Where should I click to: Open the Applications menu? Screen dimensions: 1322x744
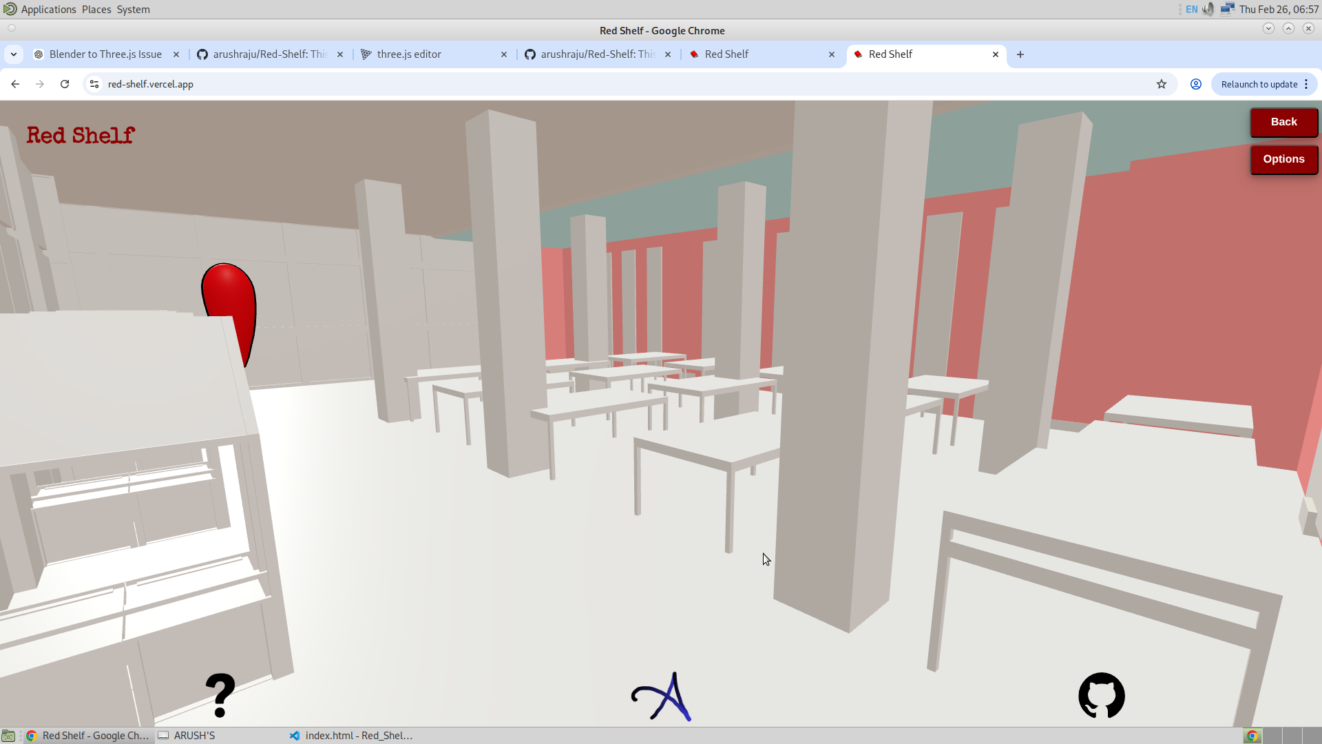click(48, 10)
